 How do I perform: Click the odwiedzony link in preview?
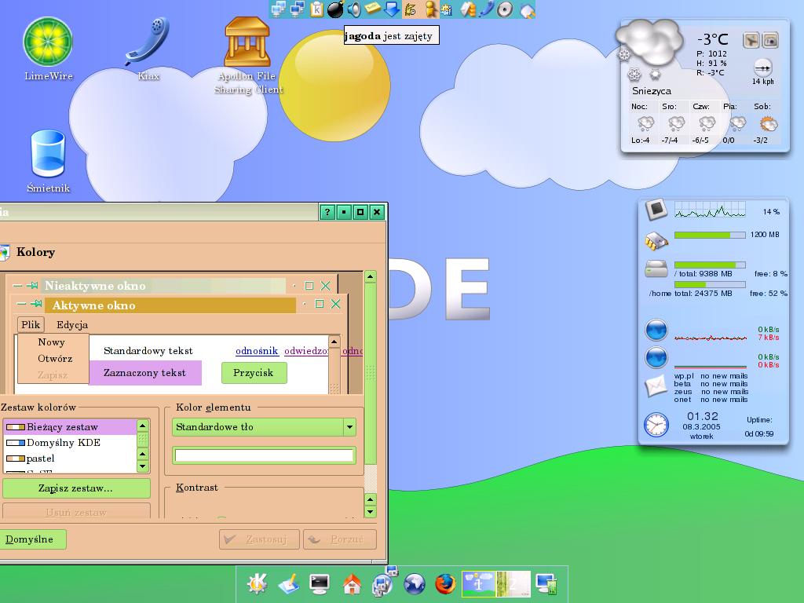306,351
